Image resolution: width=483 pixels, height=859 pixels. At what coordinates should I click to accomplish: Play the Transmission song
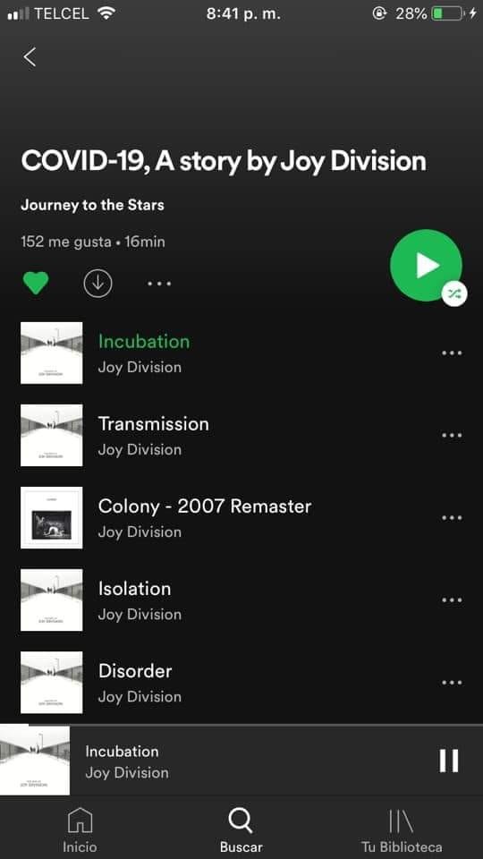coord(153,424)
